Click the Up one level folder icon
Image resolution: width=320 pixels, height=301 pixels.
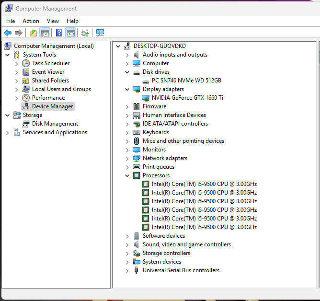click(x=34, y=33)
